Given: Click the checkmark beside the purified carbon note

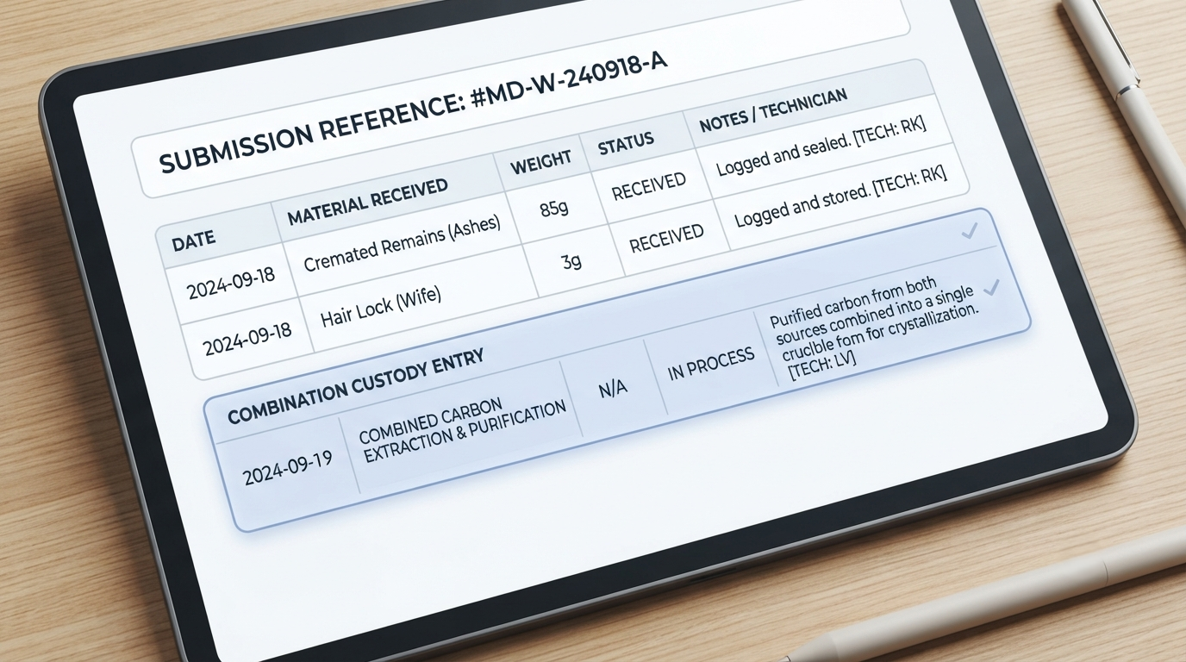Looking at the screenshot, I should pyautogui.click(x=991, y=287).
